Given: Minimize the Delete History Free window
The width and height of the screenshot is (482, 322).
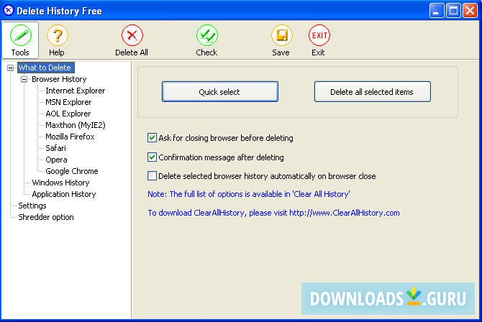Looking at the screenshot, I should (437, 11).
